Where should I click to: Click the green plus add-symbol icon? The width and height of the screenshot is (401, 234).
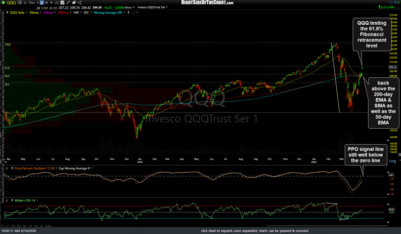tap(3, 3)
